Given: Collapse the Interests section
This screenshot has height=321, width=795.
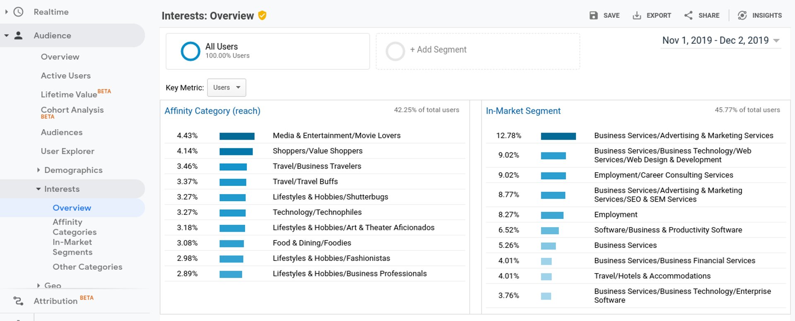Looking at the screenshot, I should click(x=39, y=189).
